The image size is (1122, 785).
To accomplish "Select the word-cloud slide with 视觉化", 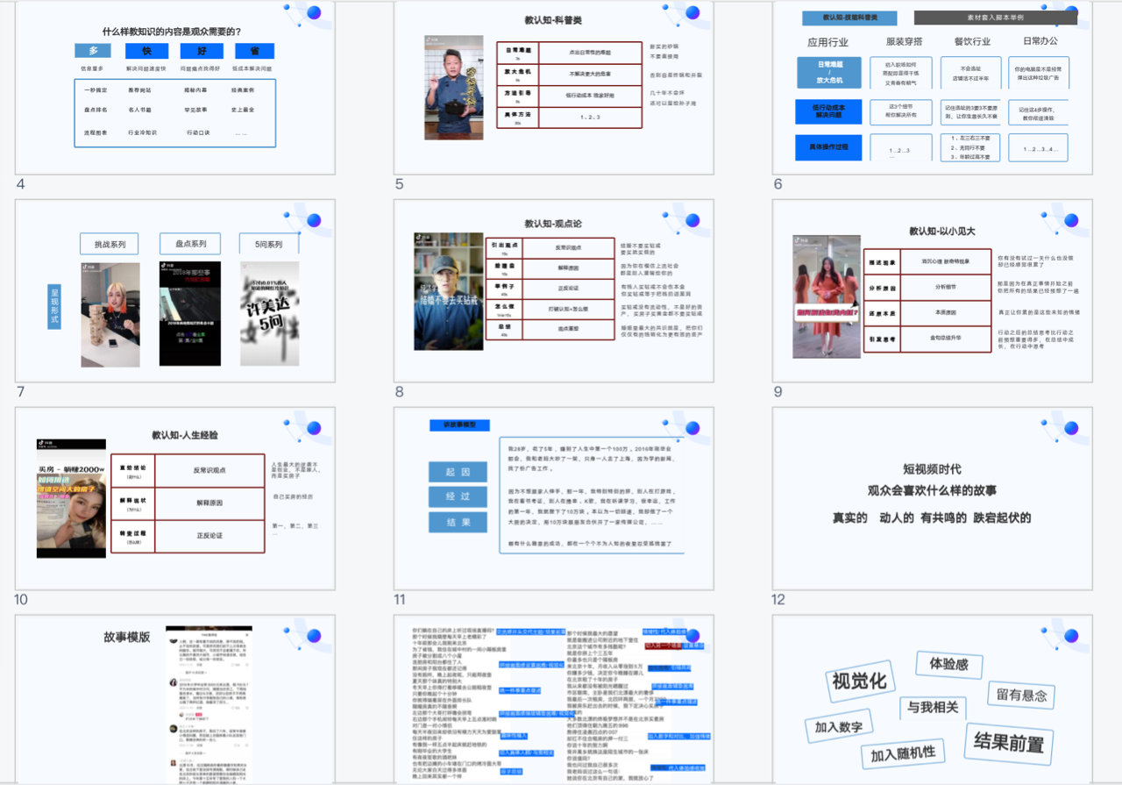I will coord(933,699).
